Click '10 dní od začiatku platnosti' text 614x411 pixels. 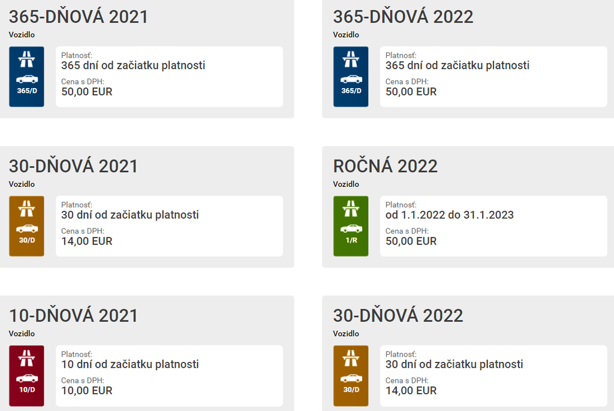pyautogui.click(x=130, y=364)
